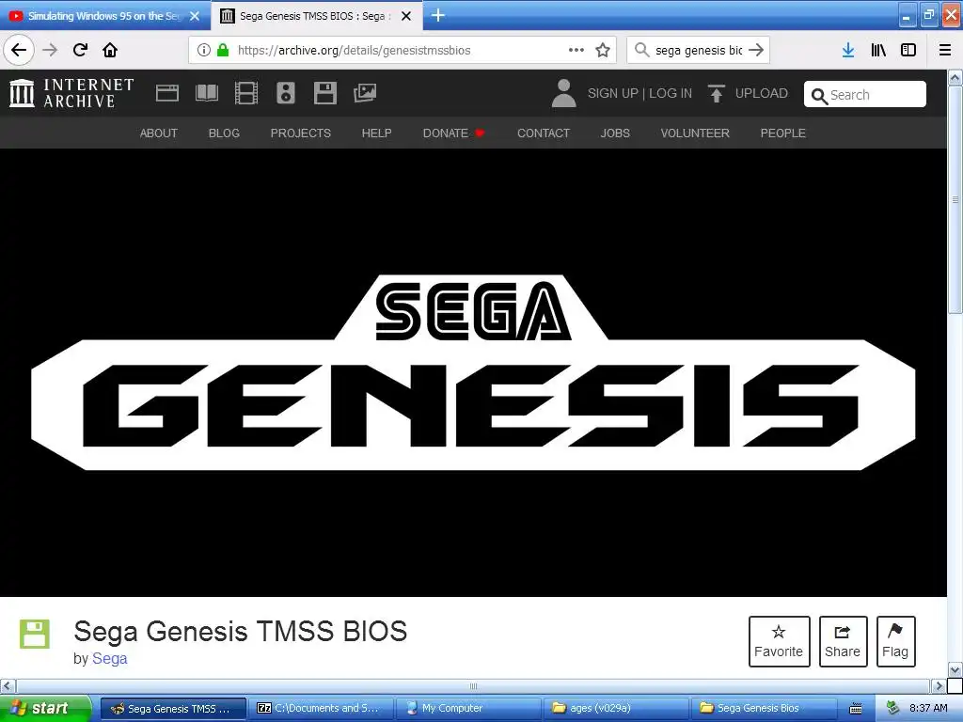Viewport: 963px width, 722px height.
Task: Open the PROJECTS menu item
Action: coord(301,133)
